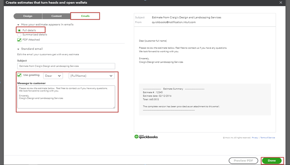
Task: Select the Summarized details option
Action: [19, 35]
